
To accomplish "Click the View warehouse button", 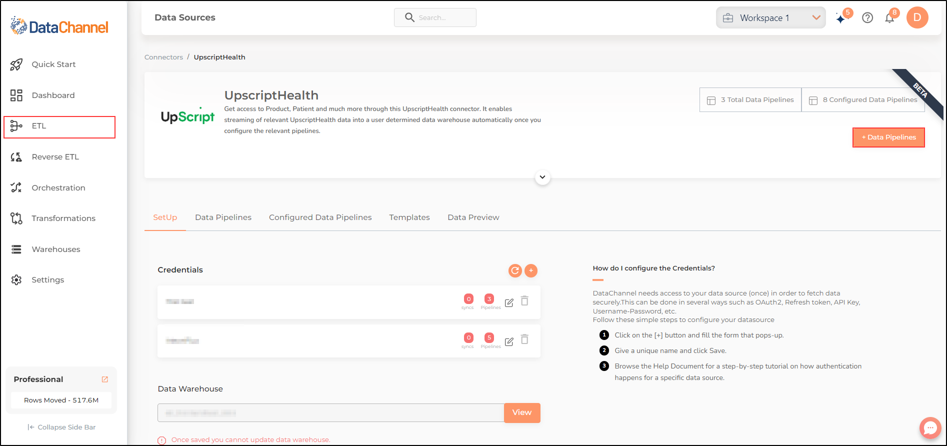I will tap(522, 413).
